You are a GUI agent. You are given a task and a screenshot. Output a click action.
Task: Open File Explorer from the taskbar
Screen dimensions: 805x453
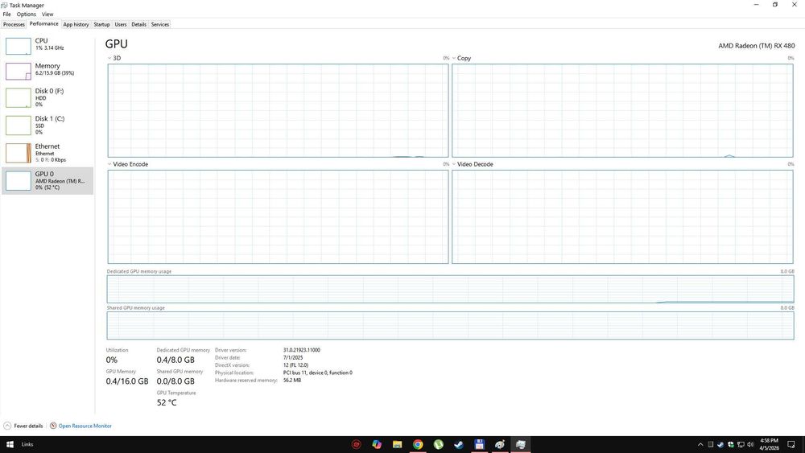[x=398, y=444]
